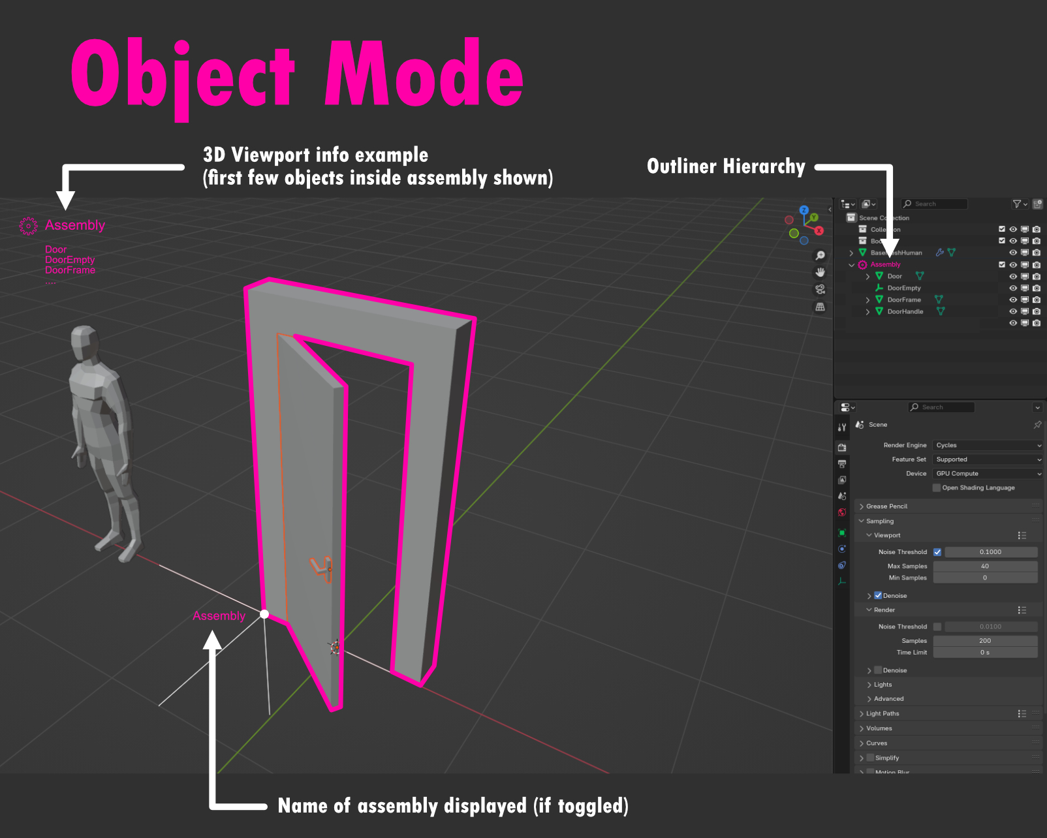Open the Device GPU Compute dropdown
The width and height of the screenshot is (1047, 838).
pyautogui.click(x=988, y=474)
